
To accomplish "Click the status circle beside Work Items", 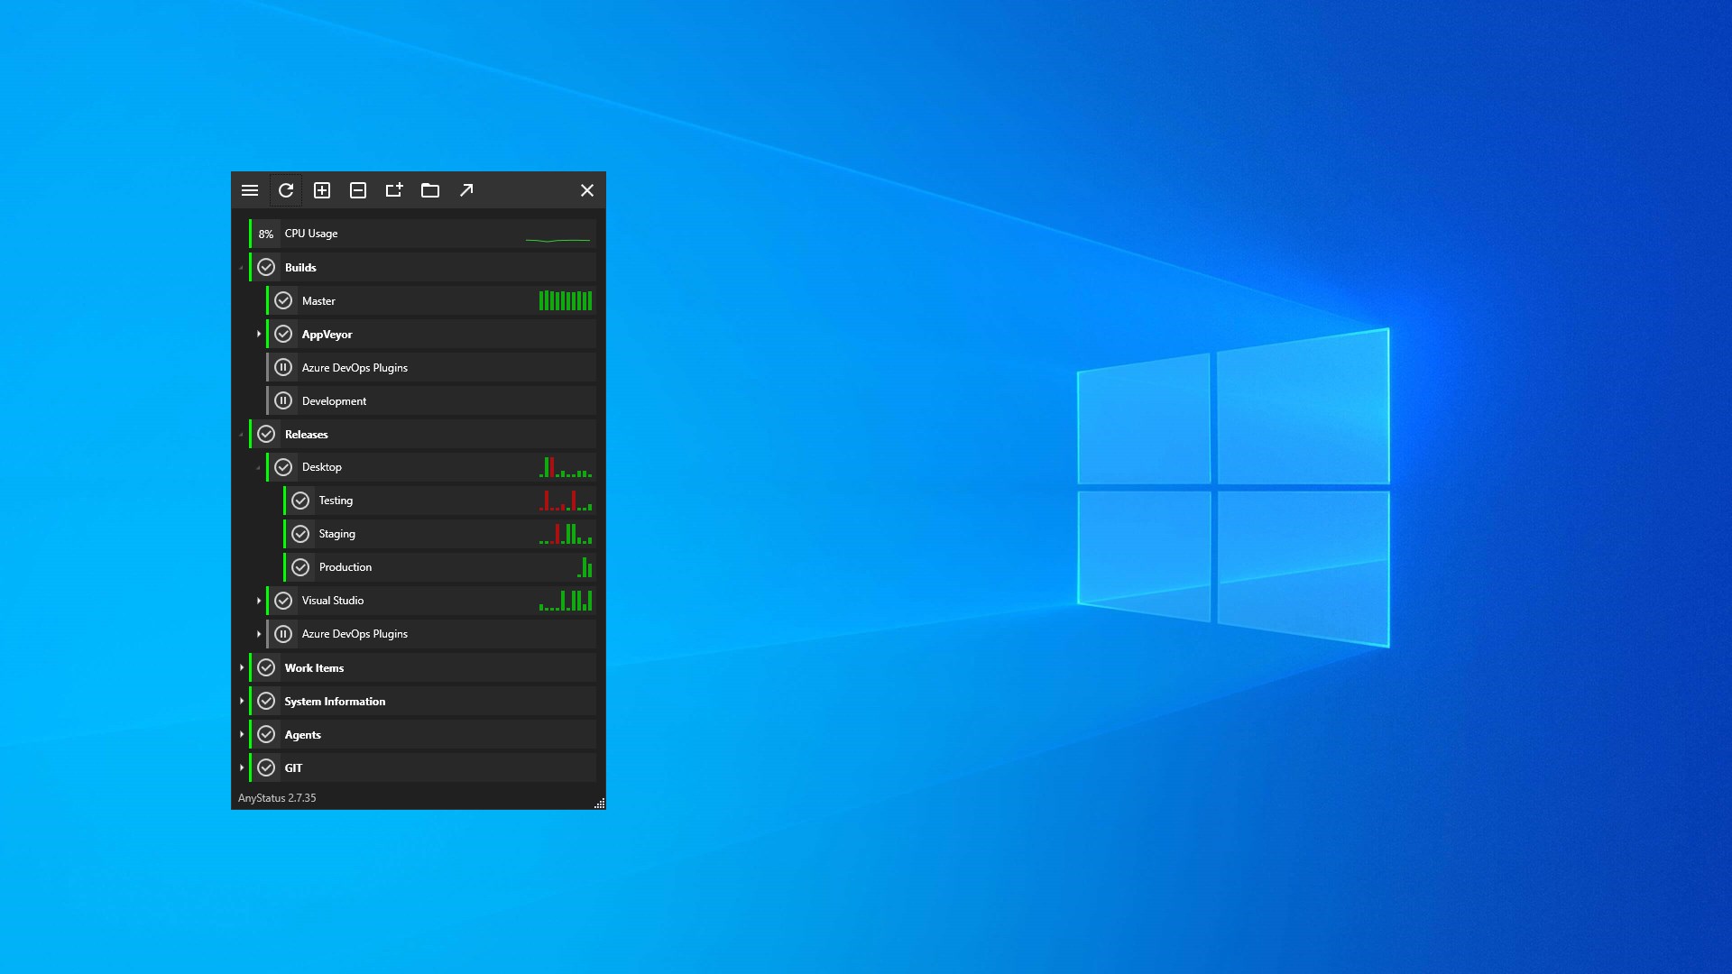I will pos(266,667).
